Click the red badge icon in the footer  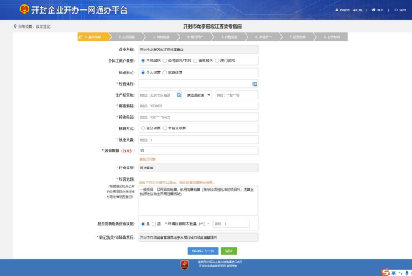[185, 265]
